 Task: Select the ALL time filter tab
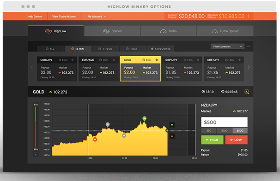click(x=50, y=49)
